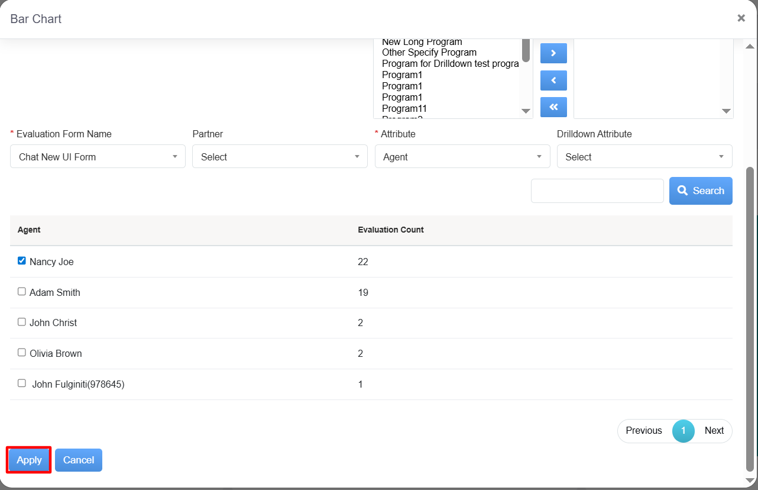Click the move right arrow button
Screen dimensions: 758x490
tap(553, 53)
